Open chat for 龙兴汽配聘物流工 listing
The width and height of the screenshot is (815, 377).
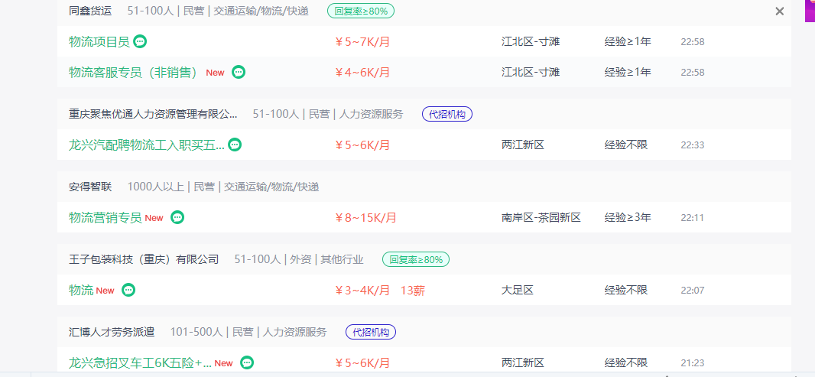(235, 145)
